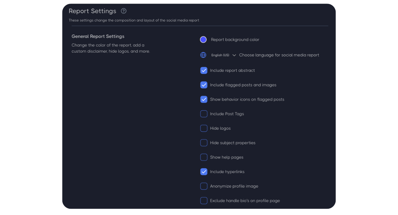Click Choose language for social media report text
Image resolution: width=398 pixels, height=215 pixels.
279,55
